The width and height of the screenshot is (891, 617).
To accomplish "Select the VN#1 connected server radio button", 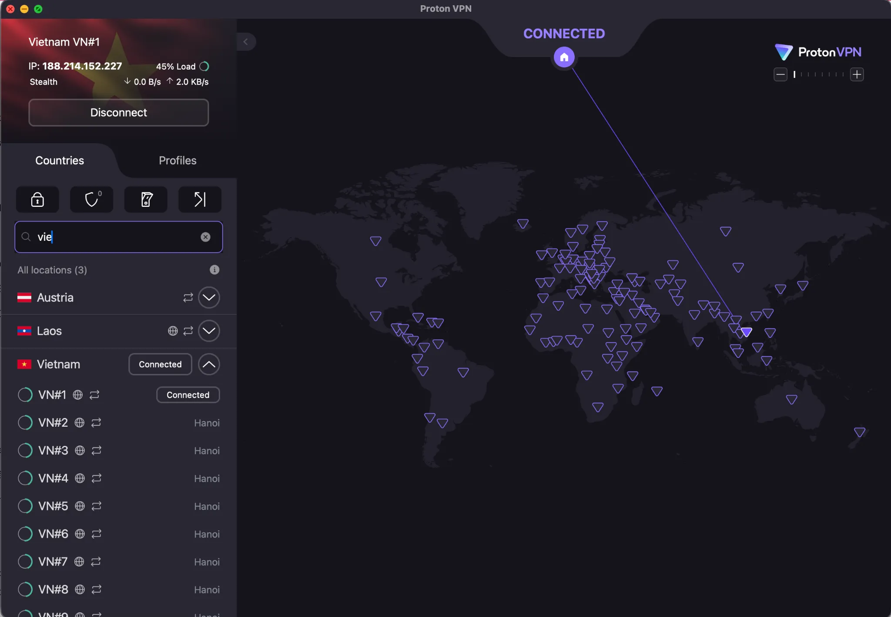I will click(x=25, y=394).
